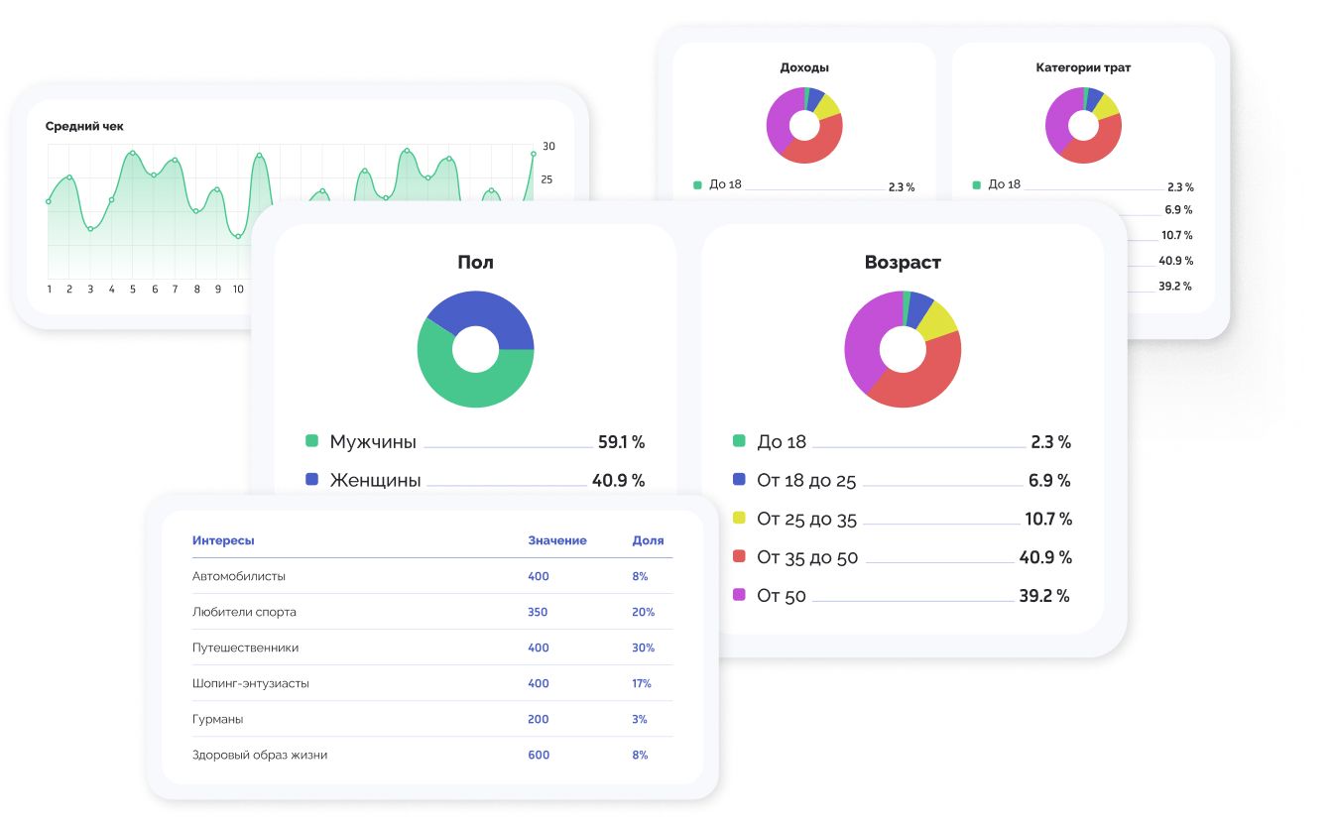Click the Категории трат donut chart

coord(1083,126)
